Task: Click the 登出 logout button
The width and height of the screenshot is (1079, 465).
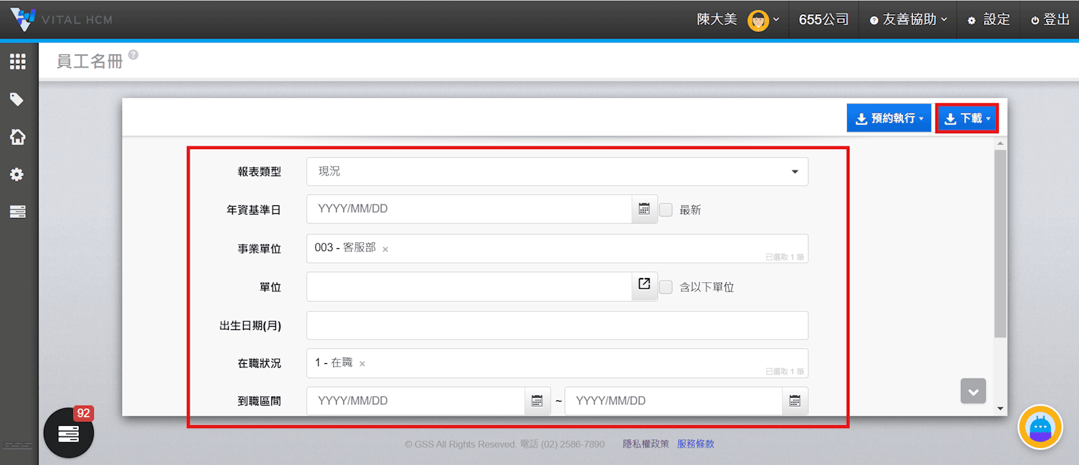Action: (x=1050, y=20)
